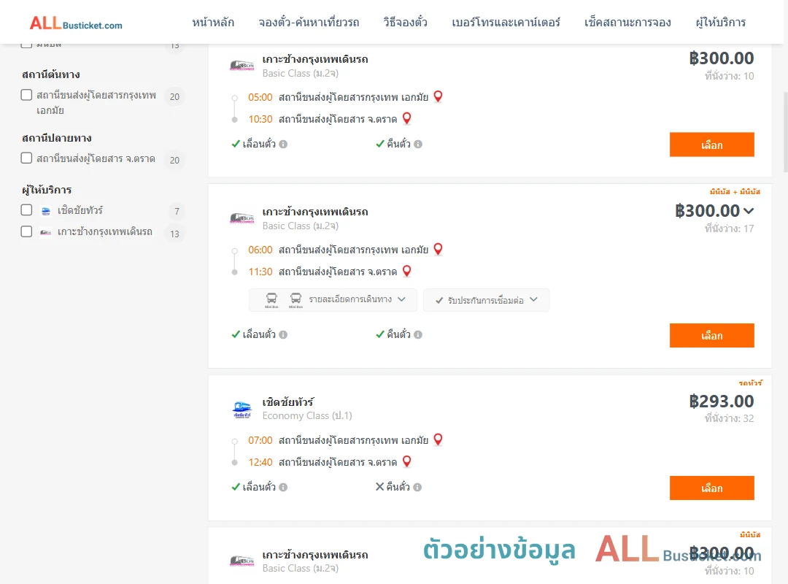Open หน้าหลัก menu item

213,23
